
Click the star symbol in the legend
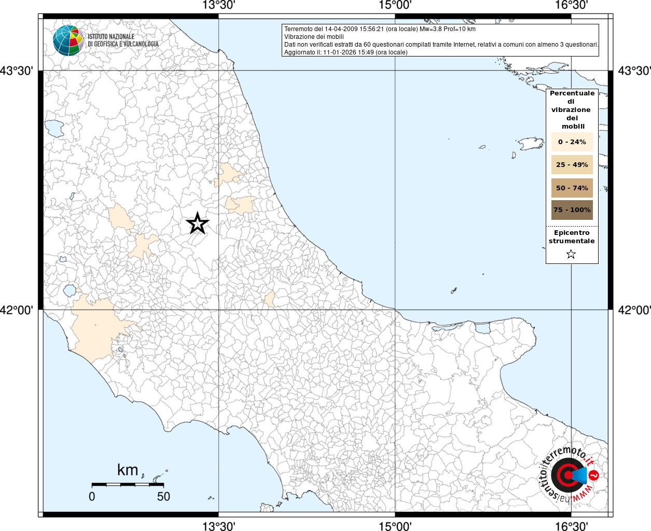pyautogui.click(x=571, y=254)
